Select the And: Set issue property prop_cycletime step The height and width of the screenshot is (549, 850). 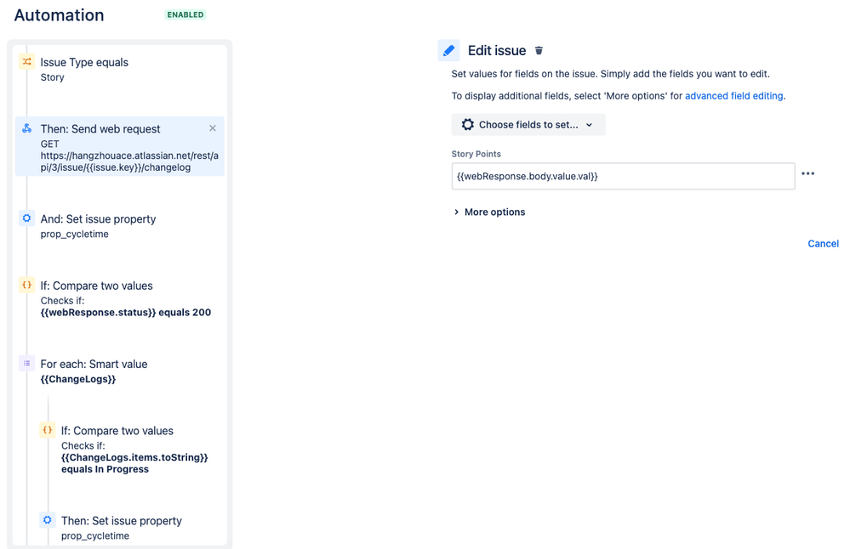coord(120,226)
